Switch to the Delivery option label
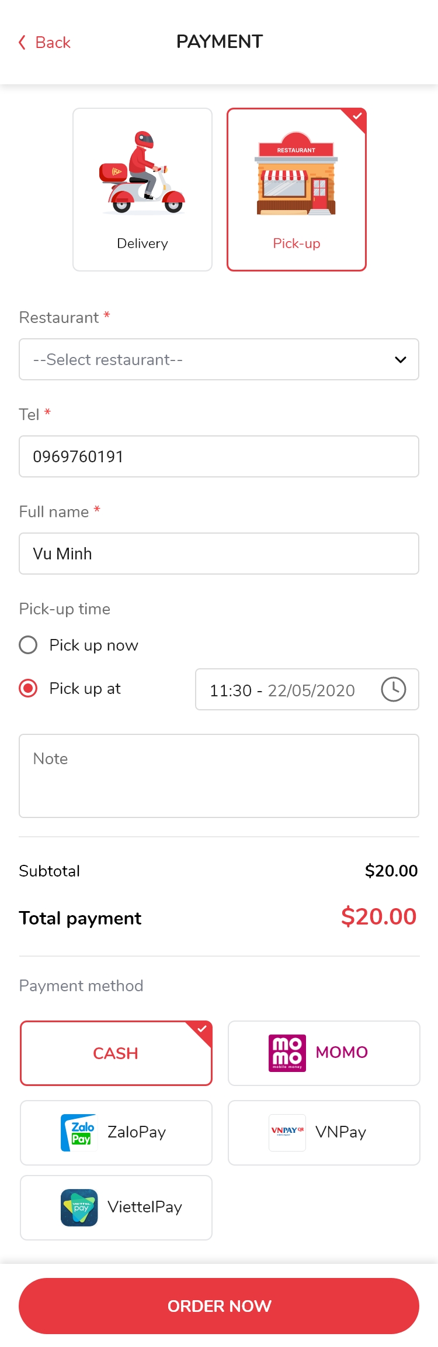438x1347 pixels. tap(142, 243)
